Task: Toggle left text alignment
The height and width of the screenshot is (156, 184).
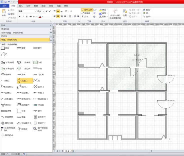Action: 54,16
